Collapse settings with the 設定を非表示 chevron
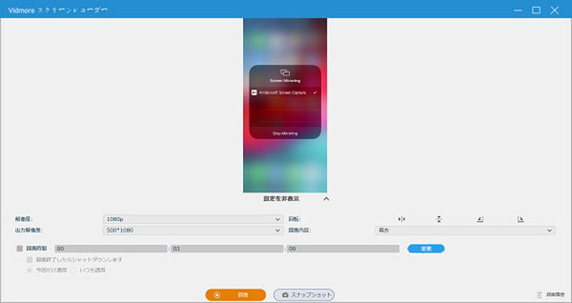The image size is (572, 303). tap(326, 199)
